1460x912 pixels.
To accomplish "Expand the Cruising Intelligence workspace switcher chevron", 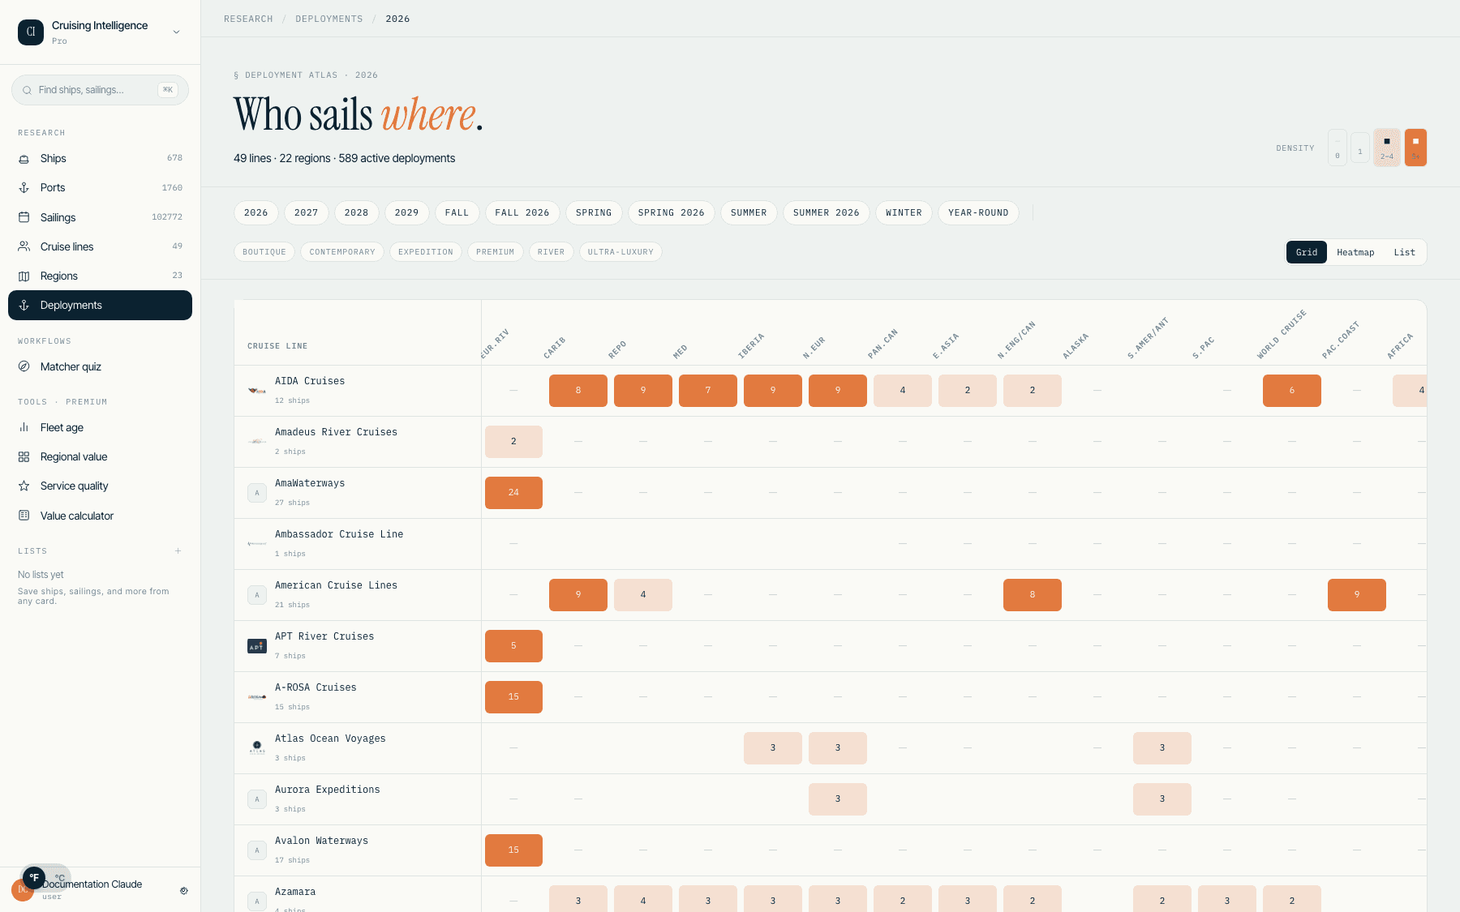I will tap(176, 32).
